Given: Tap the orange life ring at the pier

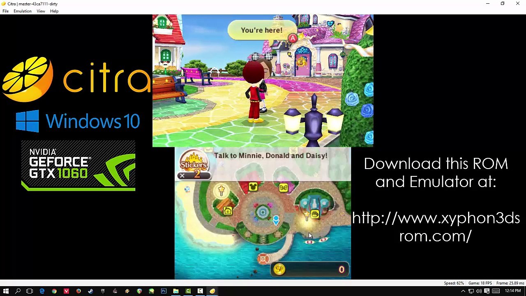Looking at the screenshot, I should click(x=263, y=259).
